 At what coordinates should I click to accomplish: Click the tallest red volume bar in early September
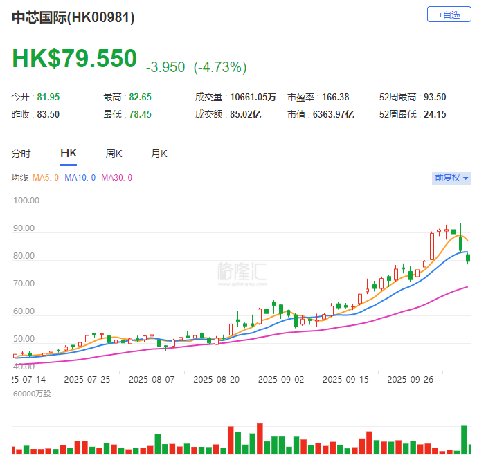coord(260,439)
